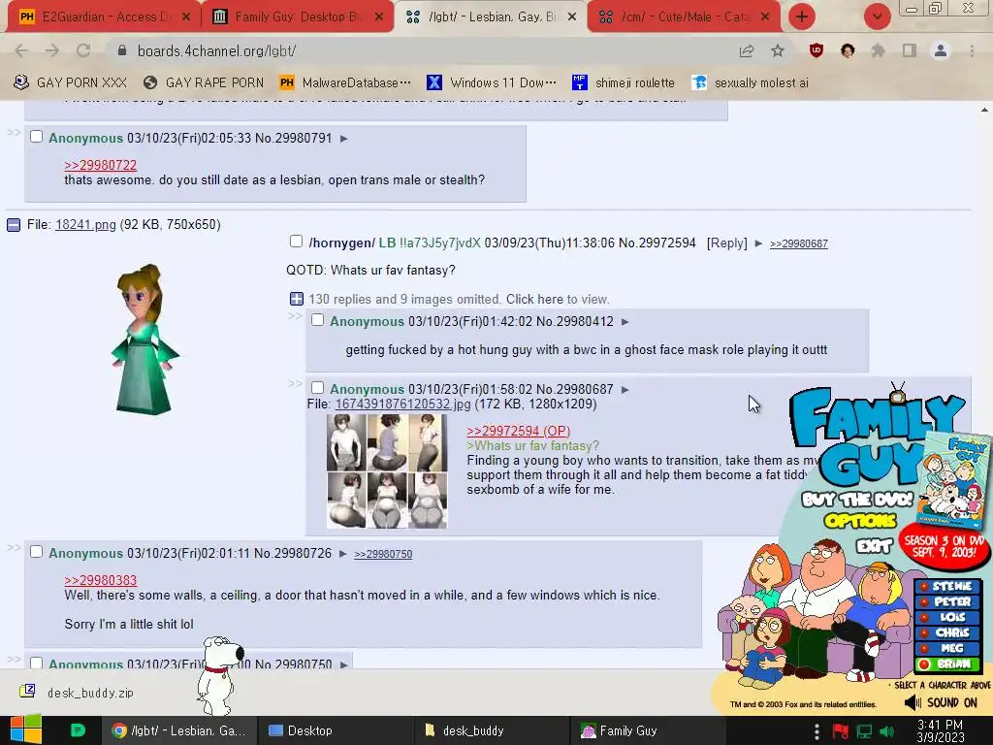Open the monitor icon in the system tray
This screenshot has height=745, width=993.
point(864,731)
